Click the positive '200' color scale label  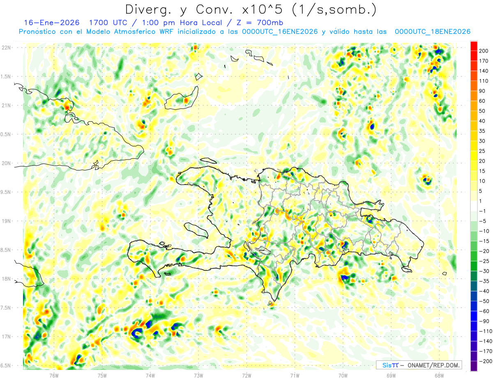(x=484, y=51)
